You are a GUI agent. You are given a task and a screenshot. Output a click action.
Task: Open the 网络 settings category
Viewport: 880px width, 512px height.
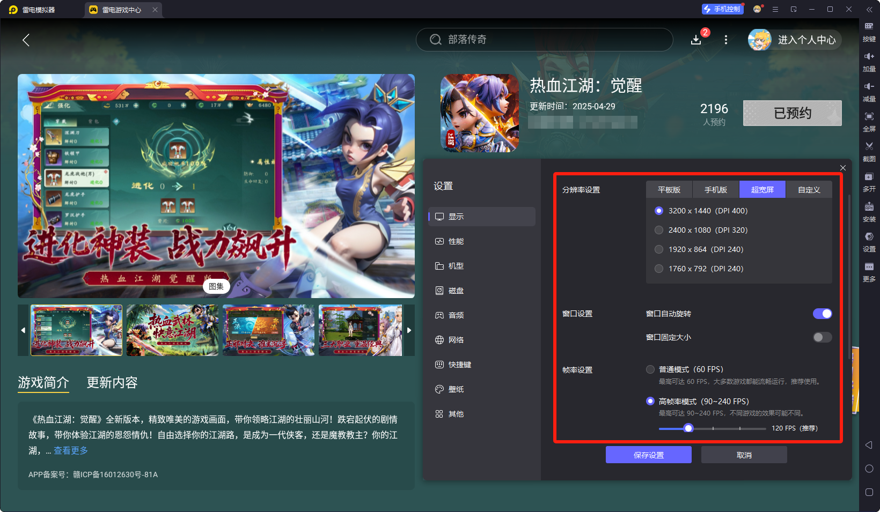[482, 340]
